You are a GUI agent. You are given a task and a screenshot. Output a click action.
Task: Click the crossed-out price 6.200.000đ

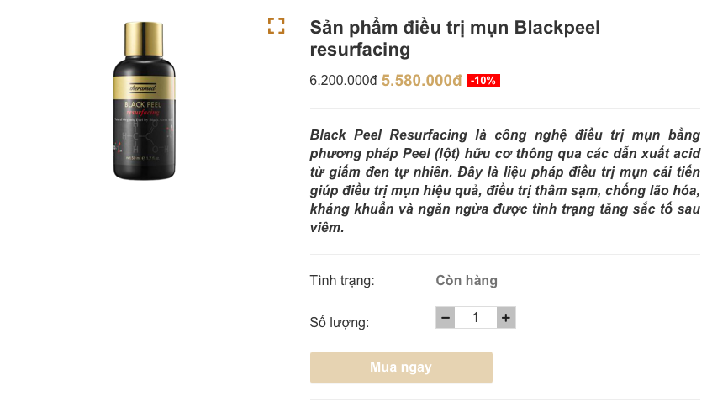pos(343,81)
